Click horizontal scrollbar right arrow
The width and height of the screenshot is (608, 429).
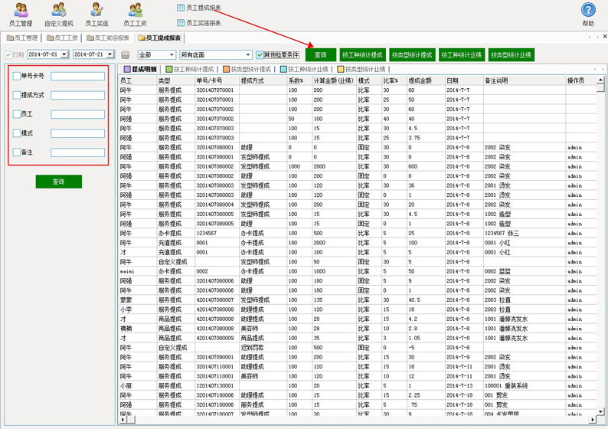[593, 420]
